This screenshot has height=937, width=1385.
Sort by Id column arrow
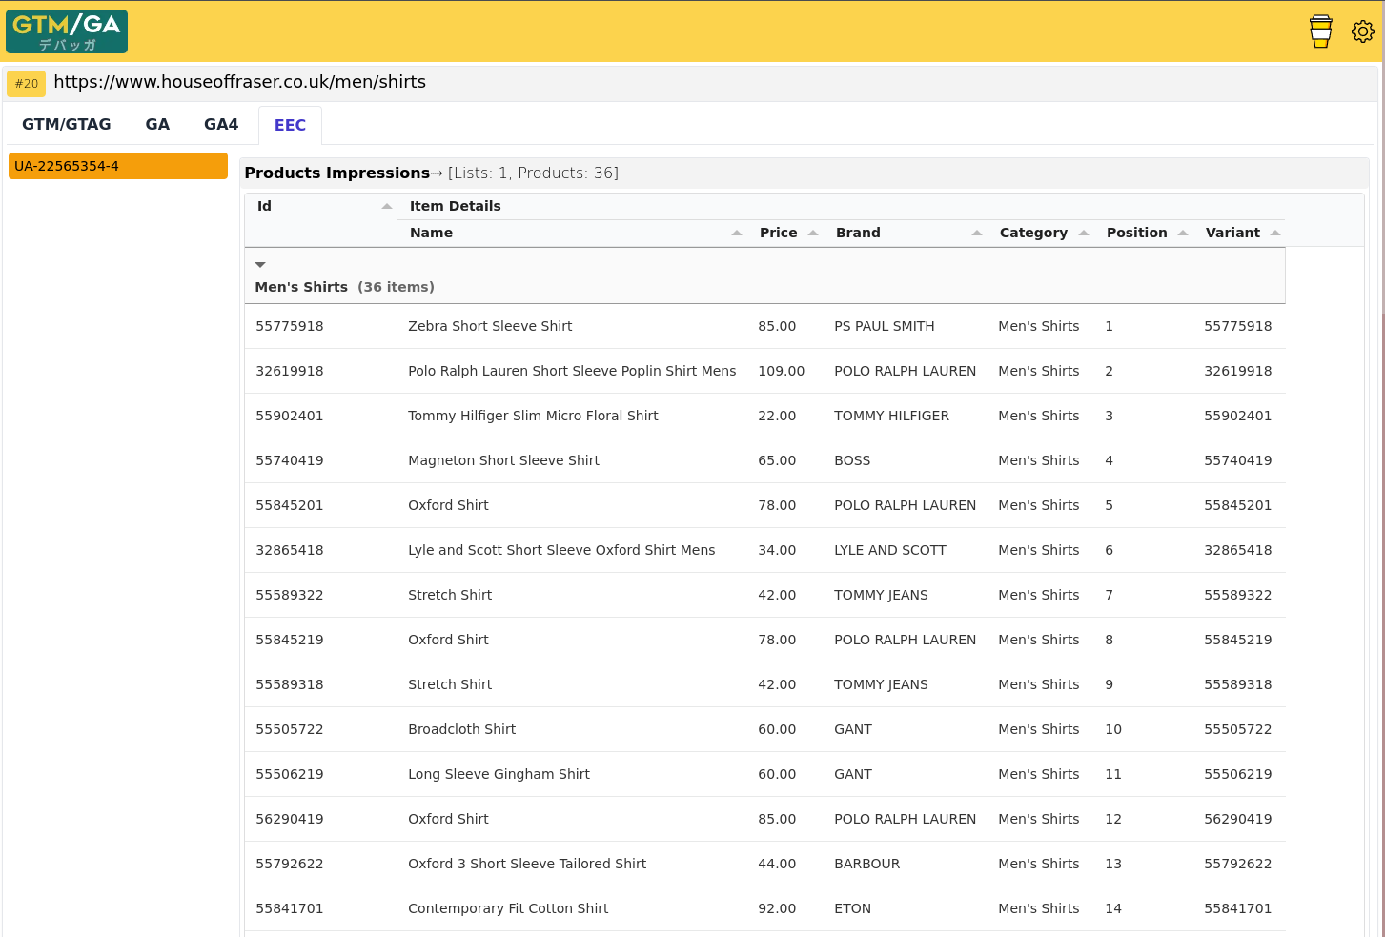[x=387, y=206]
